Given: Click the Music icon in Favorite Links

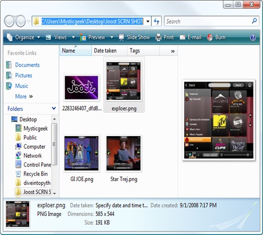Looking at the screenshot, I should tap(9, 86).
